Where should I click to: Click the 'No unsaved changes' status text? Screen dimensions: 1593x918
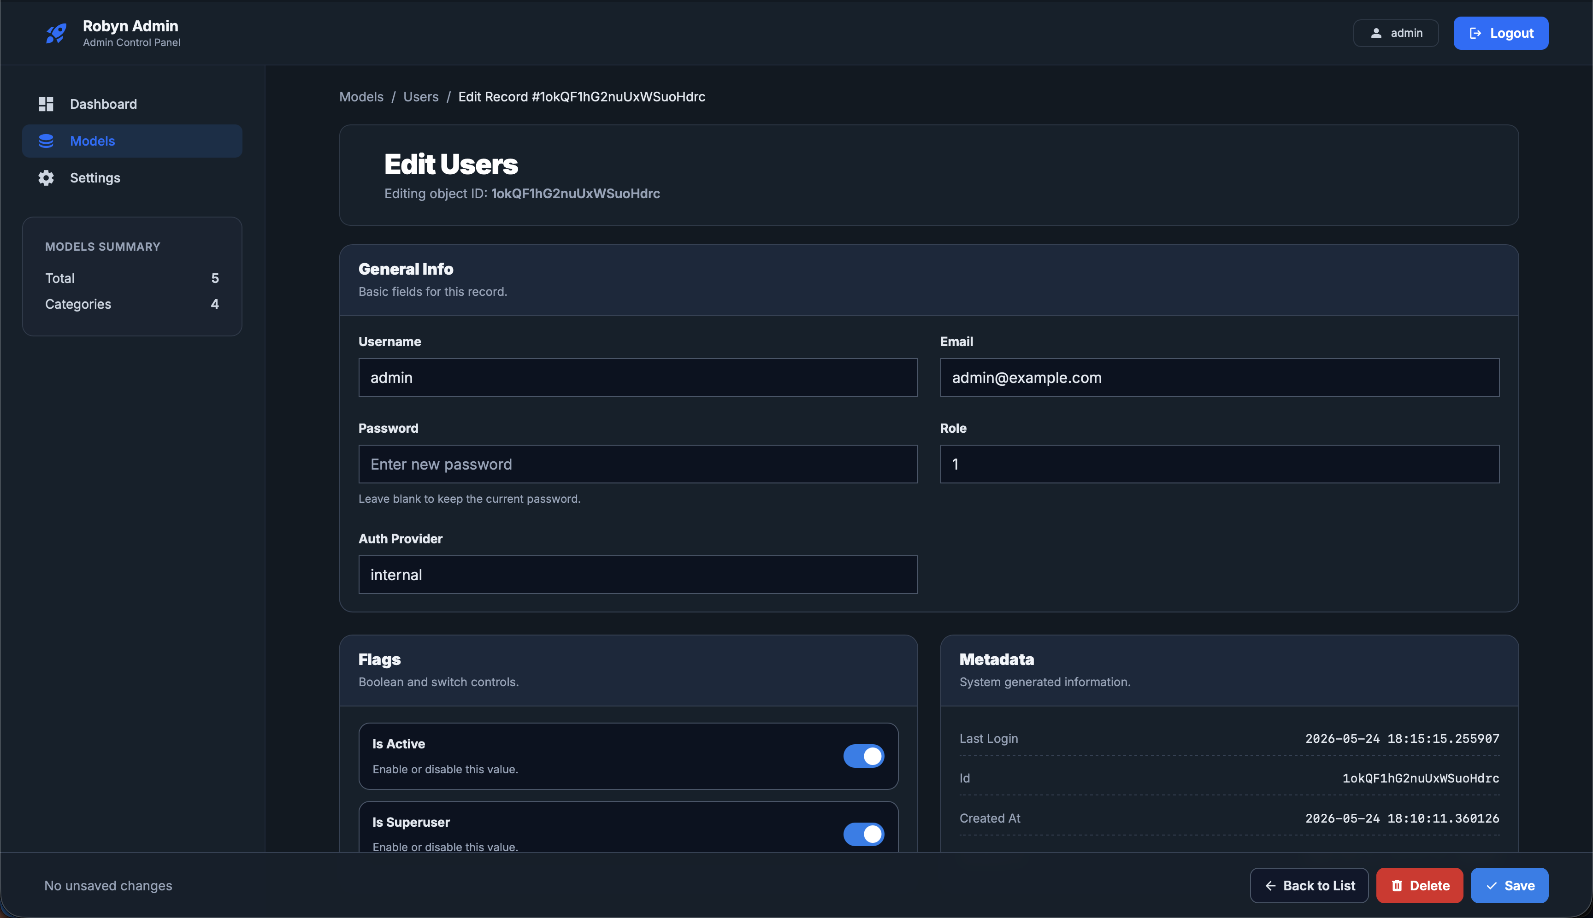[x=108, y=886]
